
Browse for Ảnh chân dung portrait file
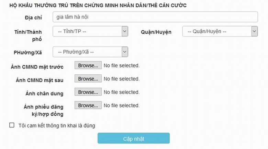click(x=88, y=92)
